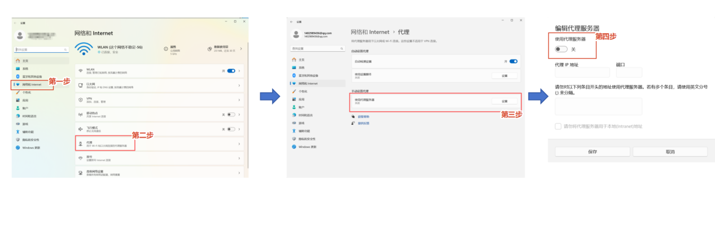The image size is (715, 226).
Task: Click the search box in left Settings window
Action: 41,50
